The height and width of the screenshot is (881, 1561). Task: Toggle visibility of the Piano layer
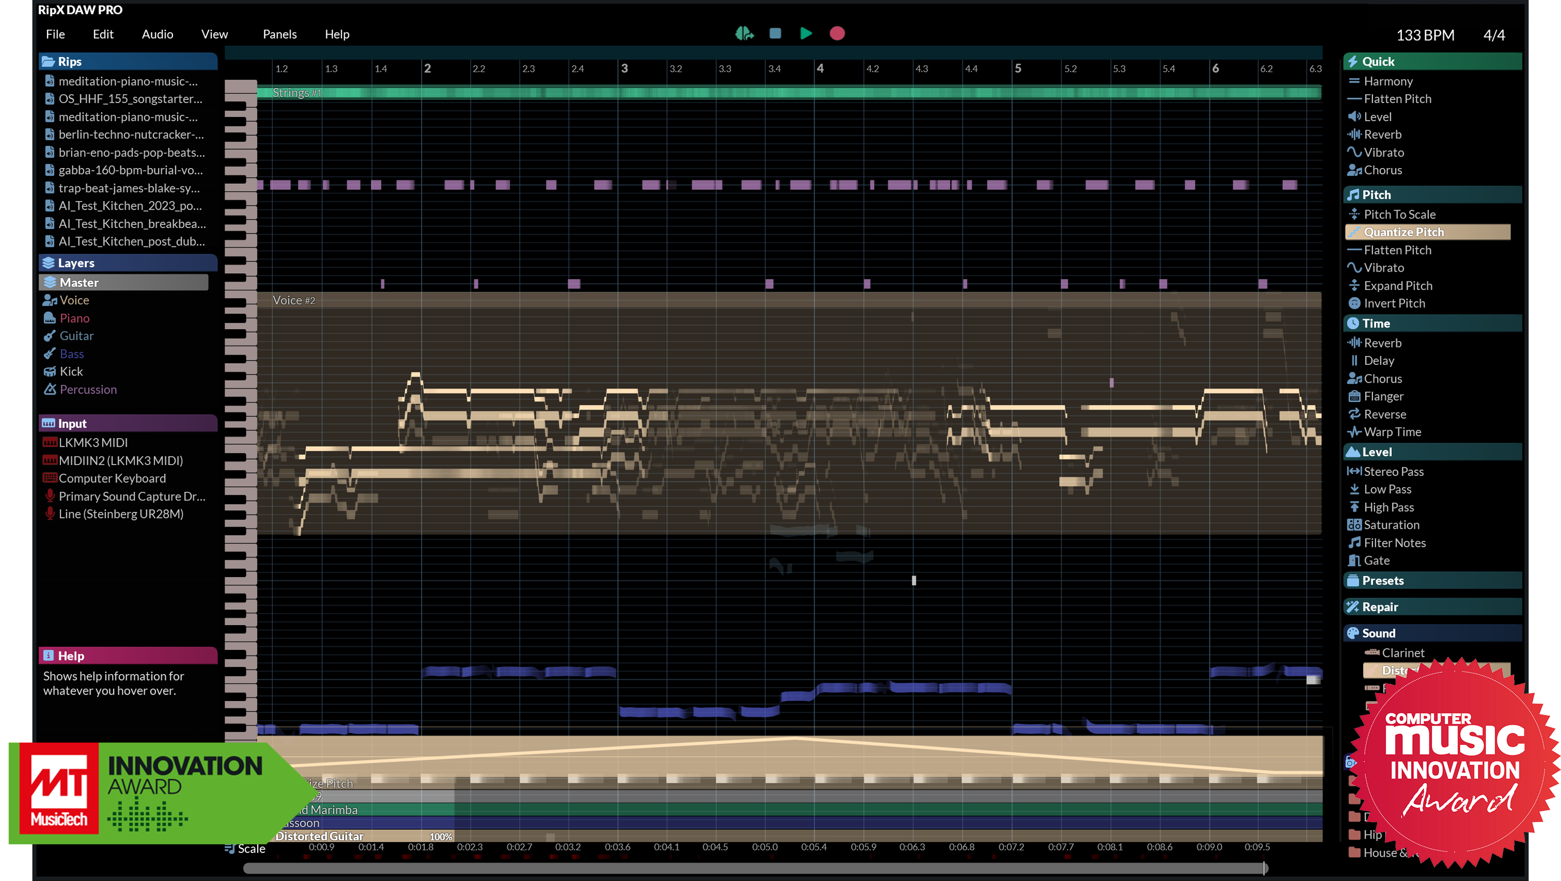click(74, 317)
